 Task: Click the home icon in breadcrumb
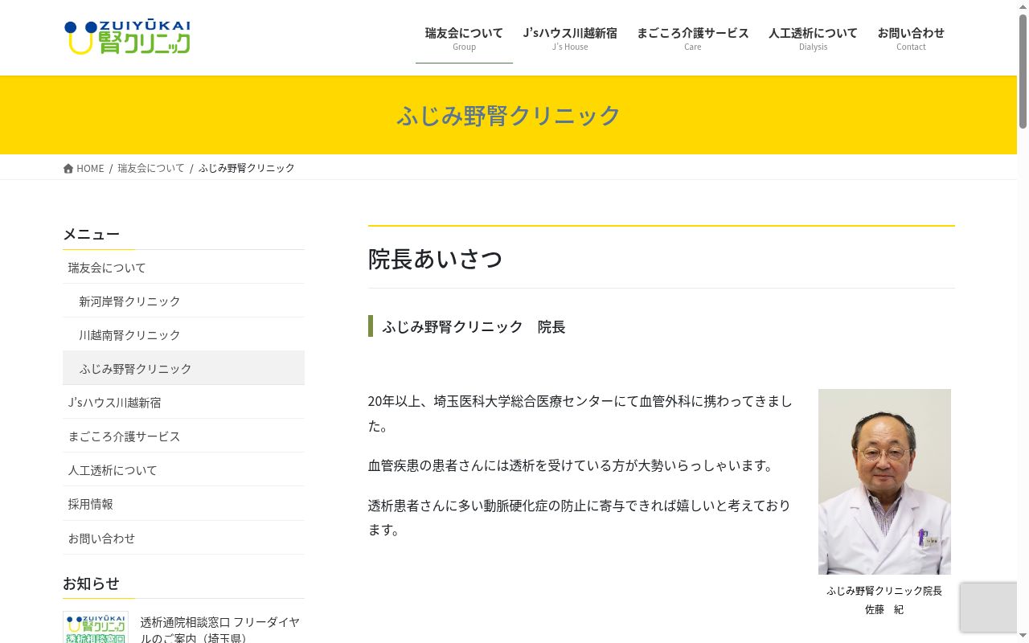68,168
